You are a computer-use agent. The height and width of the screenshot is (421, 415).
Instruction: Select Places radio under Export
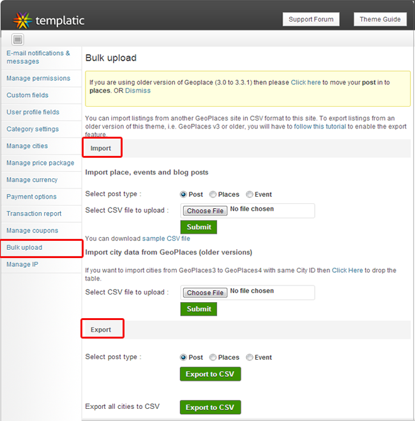tap(213, 357)
